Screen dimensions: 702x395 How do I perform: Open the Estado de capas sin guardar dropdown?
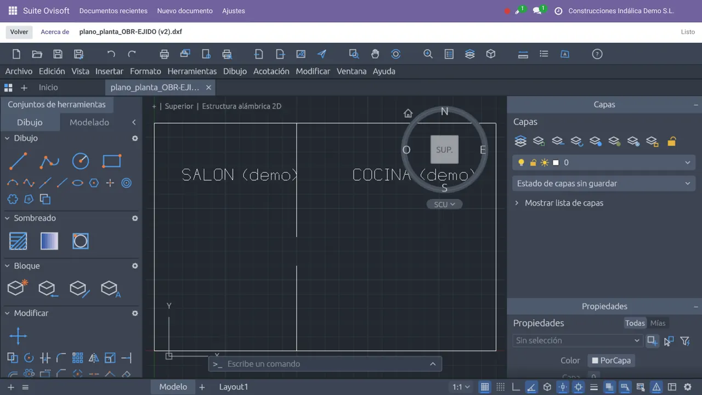[x=604, y=183]
